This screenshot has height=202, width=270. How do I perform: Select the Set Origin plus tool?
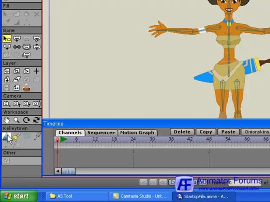[36, 71]
